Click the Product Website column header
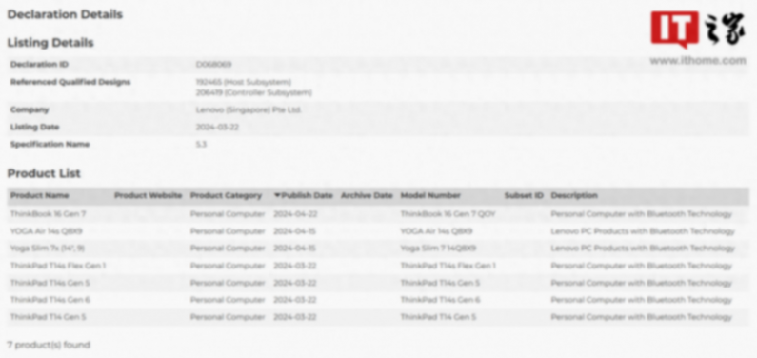The height and width of the screenshot is (358, 757). pyautogui.click(x=149, y=195)
